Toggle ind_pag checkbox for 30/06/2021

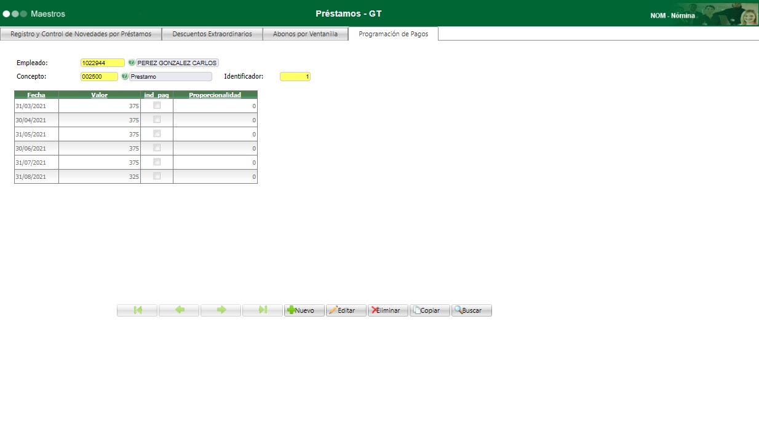coord(157,148)
